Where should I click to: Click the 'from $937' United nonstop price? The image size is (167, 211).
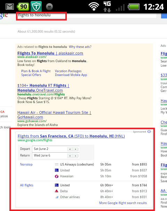tap(140, 170)
